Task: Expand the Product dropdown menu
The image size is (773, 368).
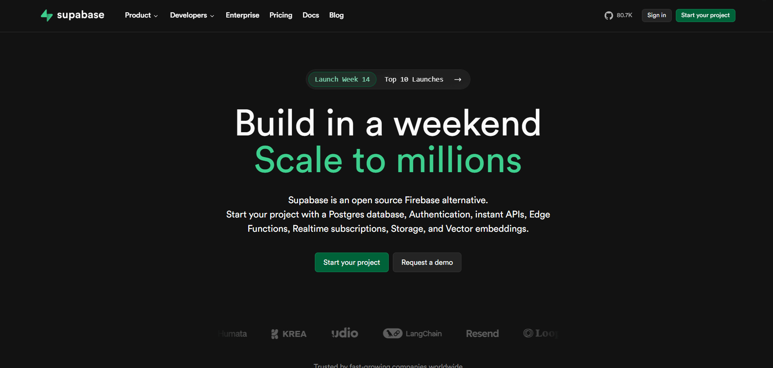Action: coord(141,16)
